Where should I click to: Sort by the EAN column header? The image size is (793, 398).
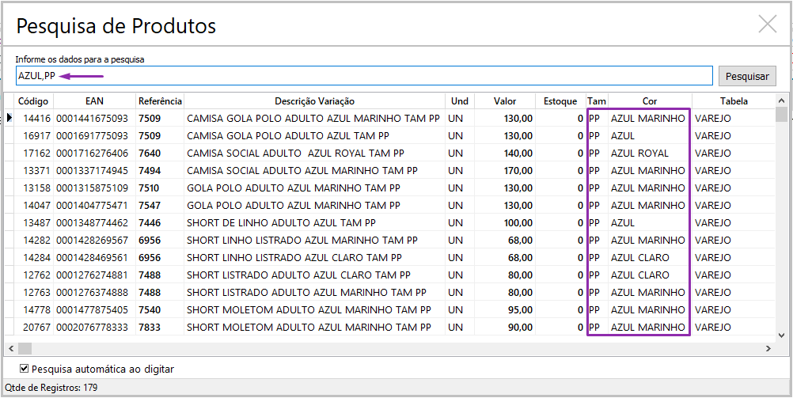tap(95, 101)
